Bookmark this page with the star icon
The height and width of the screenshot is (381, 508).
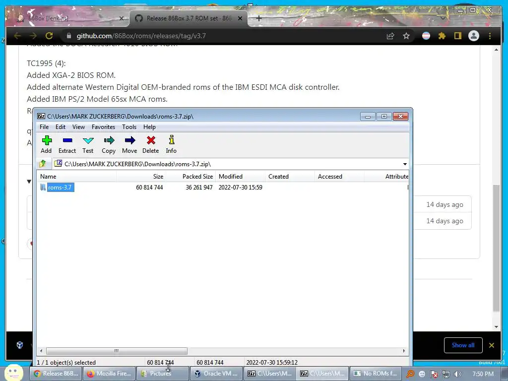(406, 36)
